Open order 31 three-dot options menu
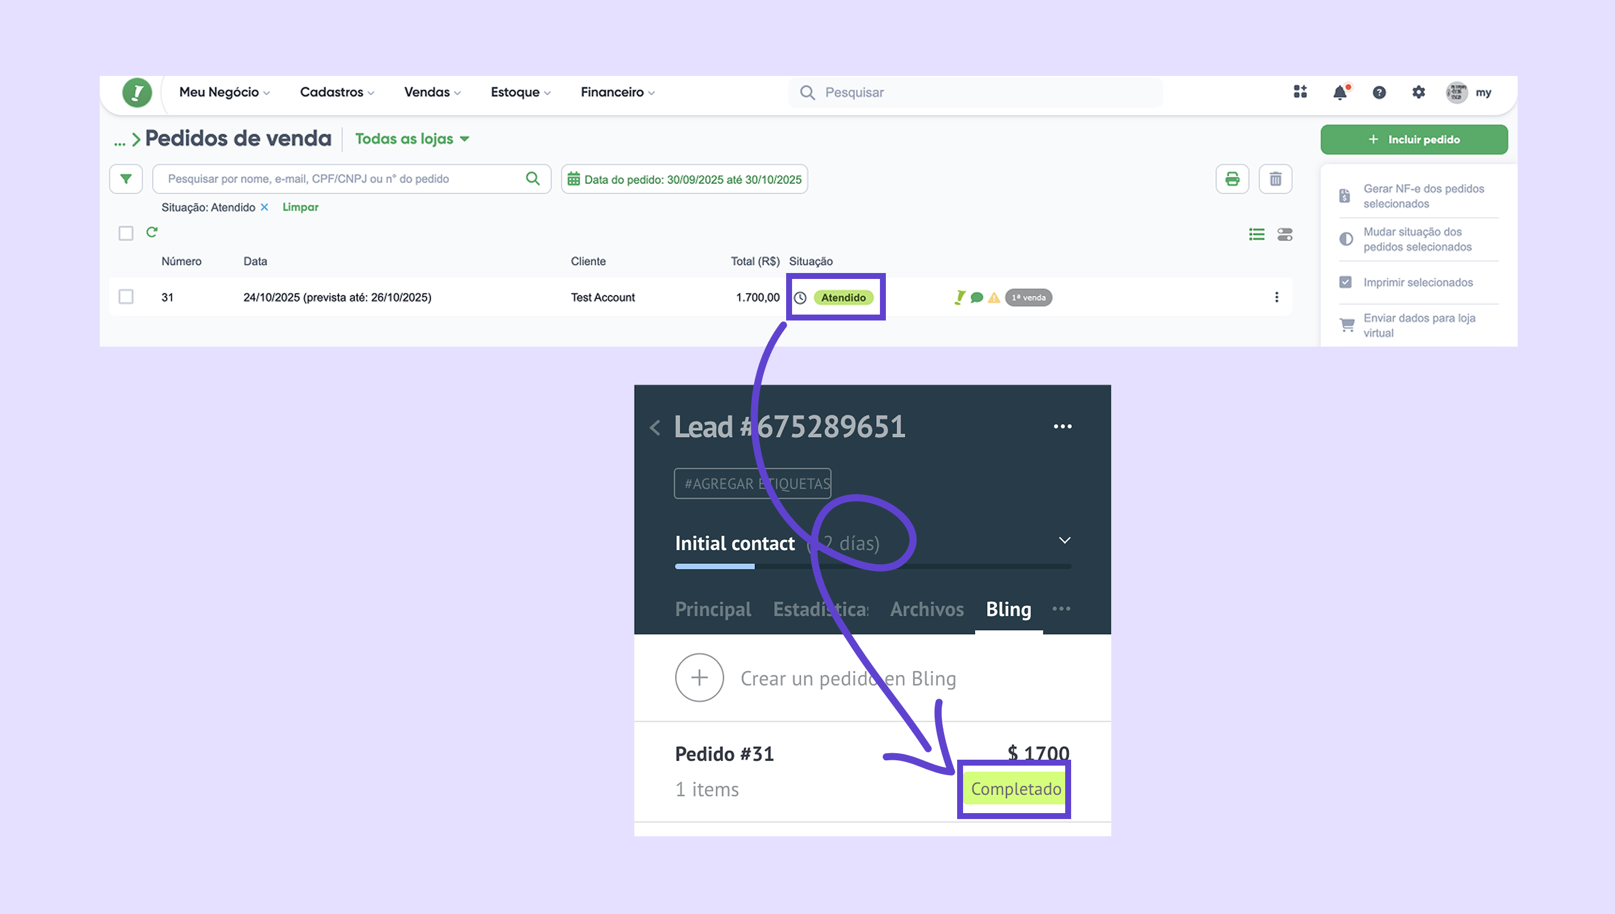 tap(1277, 297)
